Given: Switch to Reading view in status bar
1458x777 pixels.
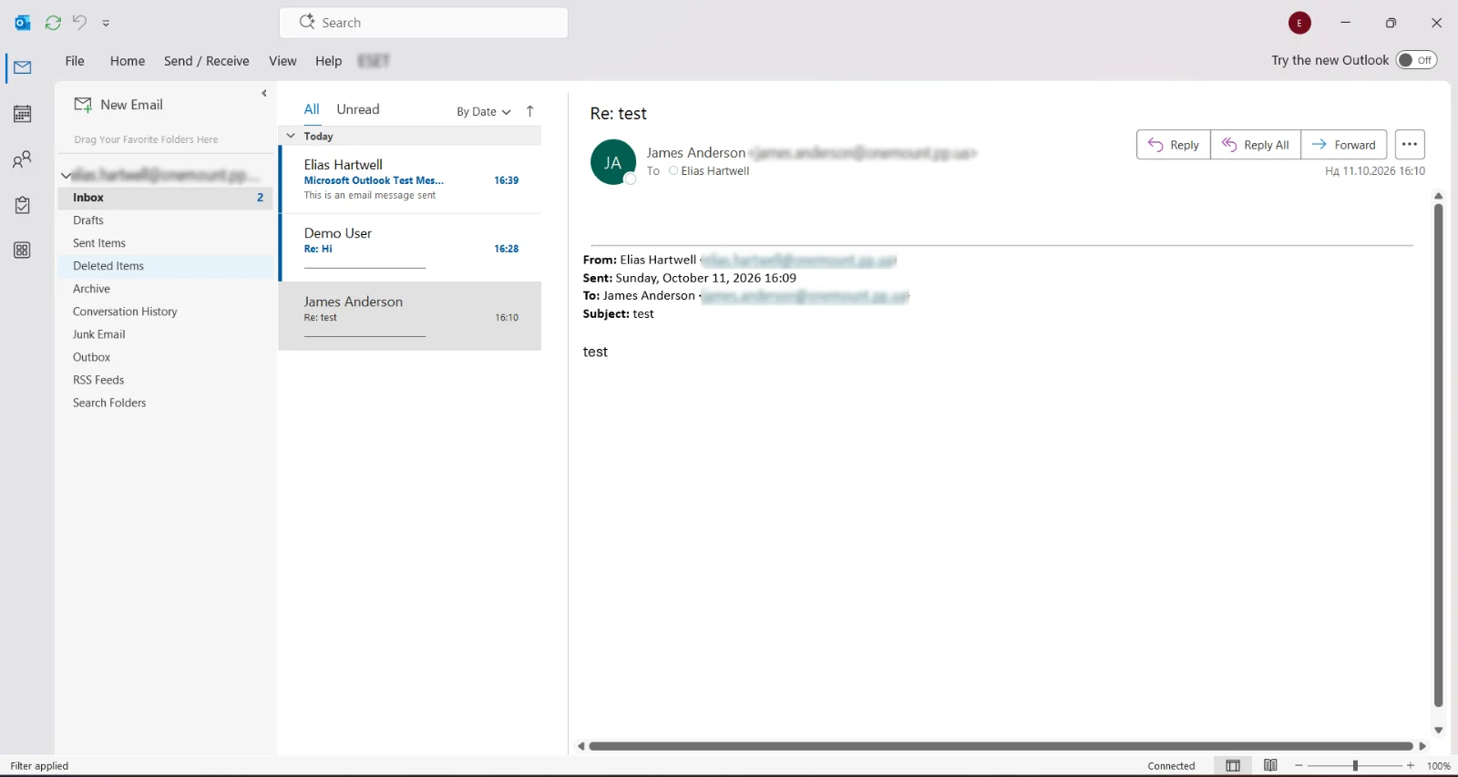Looking at the screenshot, I should 1270,766.
